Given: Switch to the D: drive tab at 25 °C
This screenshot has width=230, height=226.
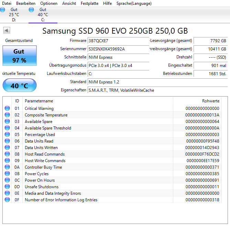Looking at the screenshot, I should coord(14,15).
